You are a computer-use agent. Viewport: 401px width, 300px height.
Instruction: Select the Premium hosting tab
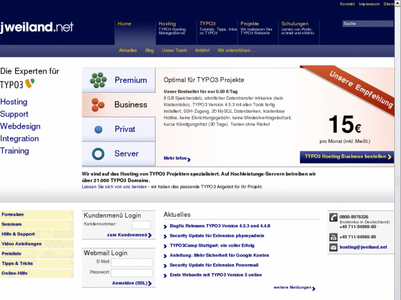coord(119,80)
